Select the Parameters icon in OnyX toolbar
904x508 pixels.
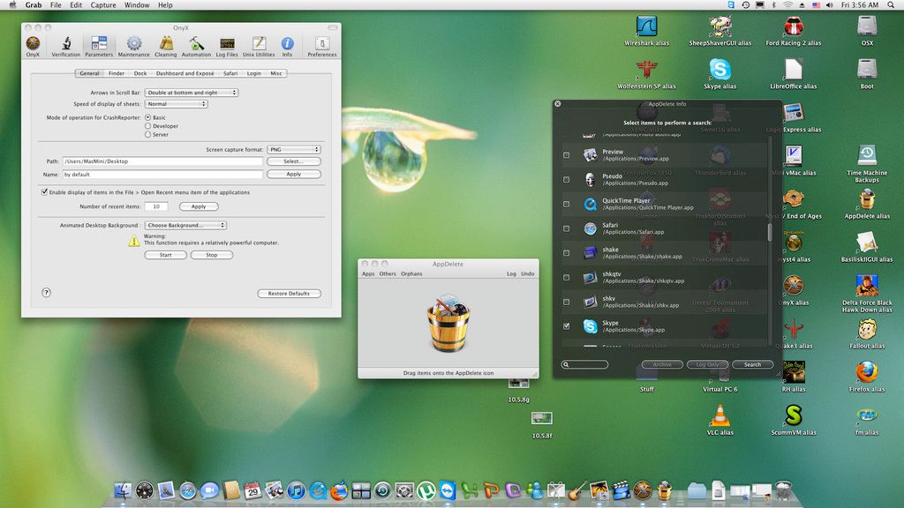[99, 47]
